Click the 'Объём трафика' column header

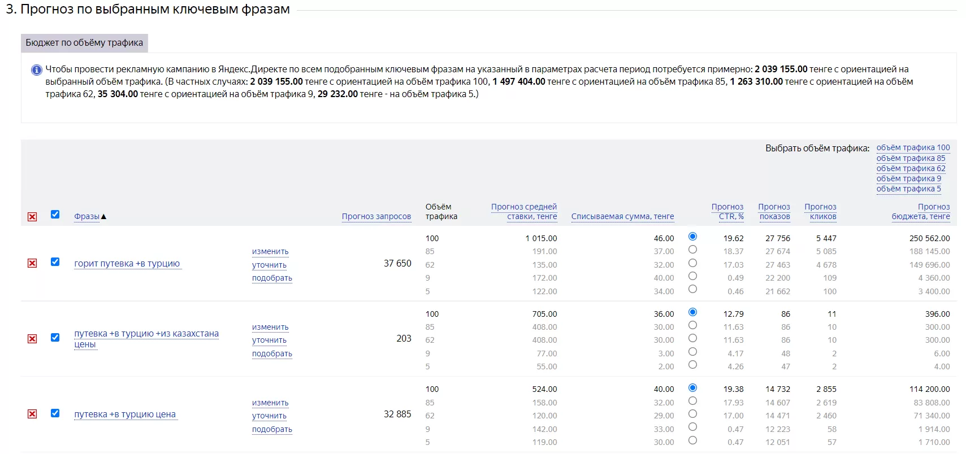(441, 212)
